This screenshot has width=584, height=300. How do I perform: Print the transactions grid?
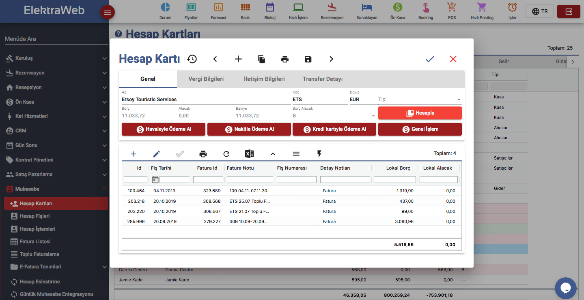pos(203,154)
